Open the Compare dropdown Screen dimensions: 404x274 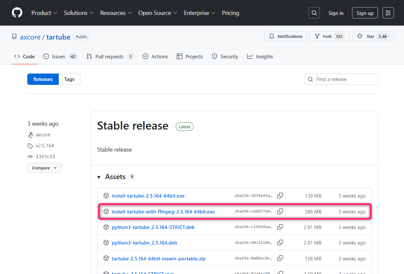click(44, 168)
